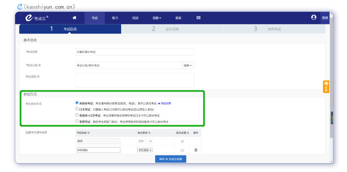Viewport: 347px width, 172px height.
Task: Click the home icon in navigation bar
Action: pyautogui.click(x=75, y=18)
